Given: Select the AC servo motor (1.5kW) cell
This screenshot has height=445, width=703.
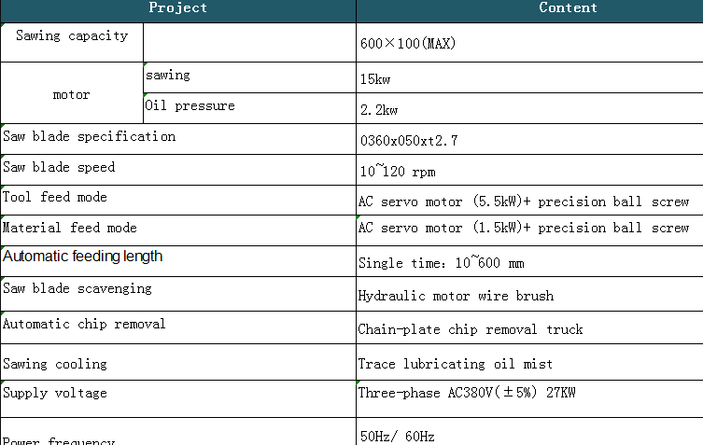Looking at the screenshot, I should point(524,228).
